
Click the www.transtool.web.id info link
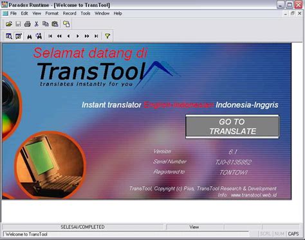point(254,195)
